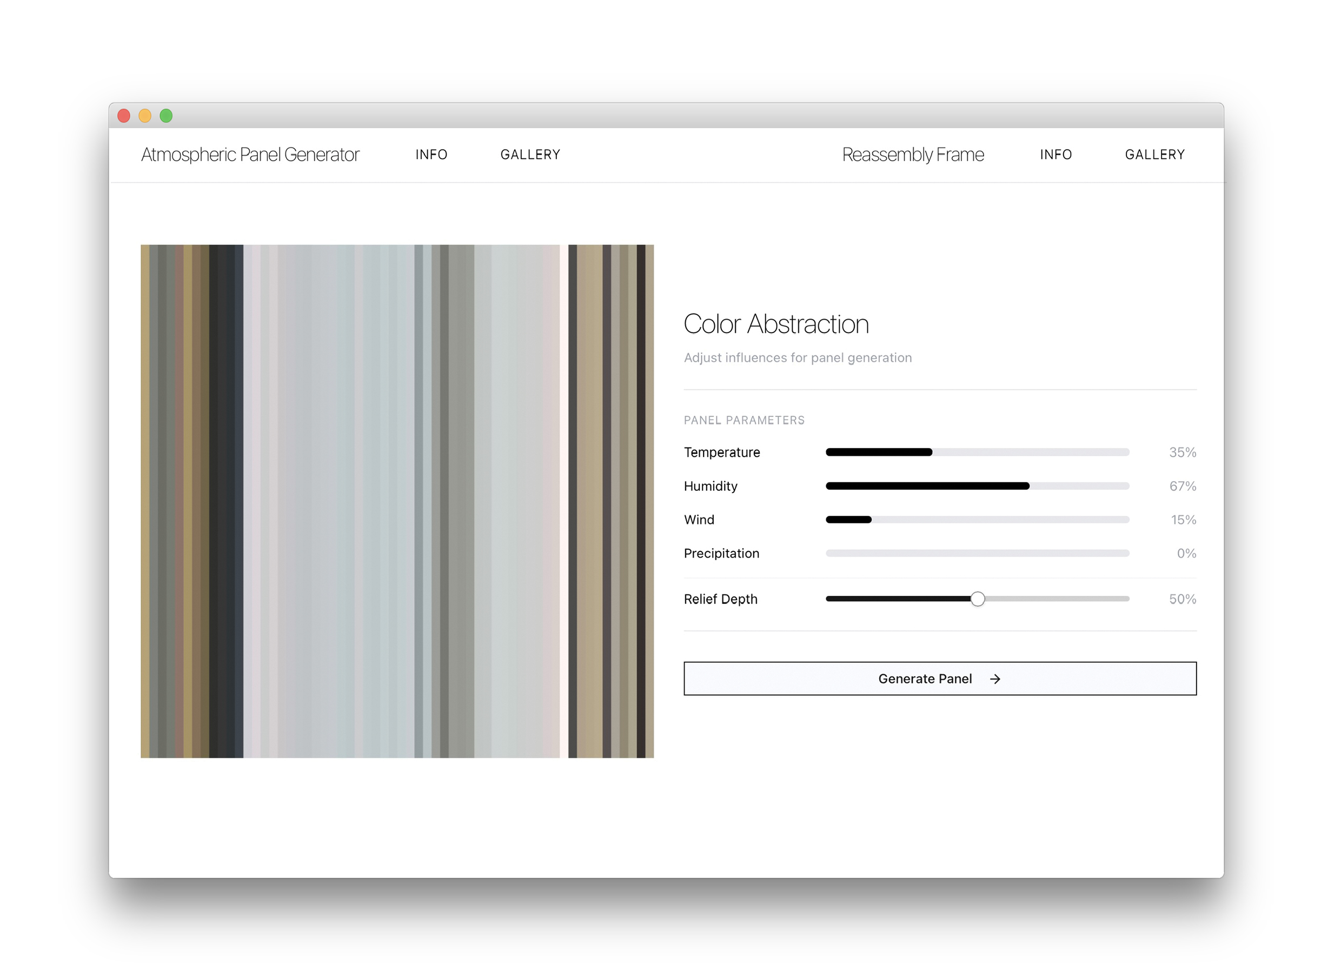The width and height of the screenshot is (1341, 964).
Task: Click the yellow minimize window dot
Action: point(145,116)
